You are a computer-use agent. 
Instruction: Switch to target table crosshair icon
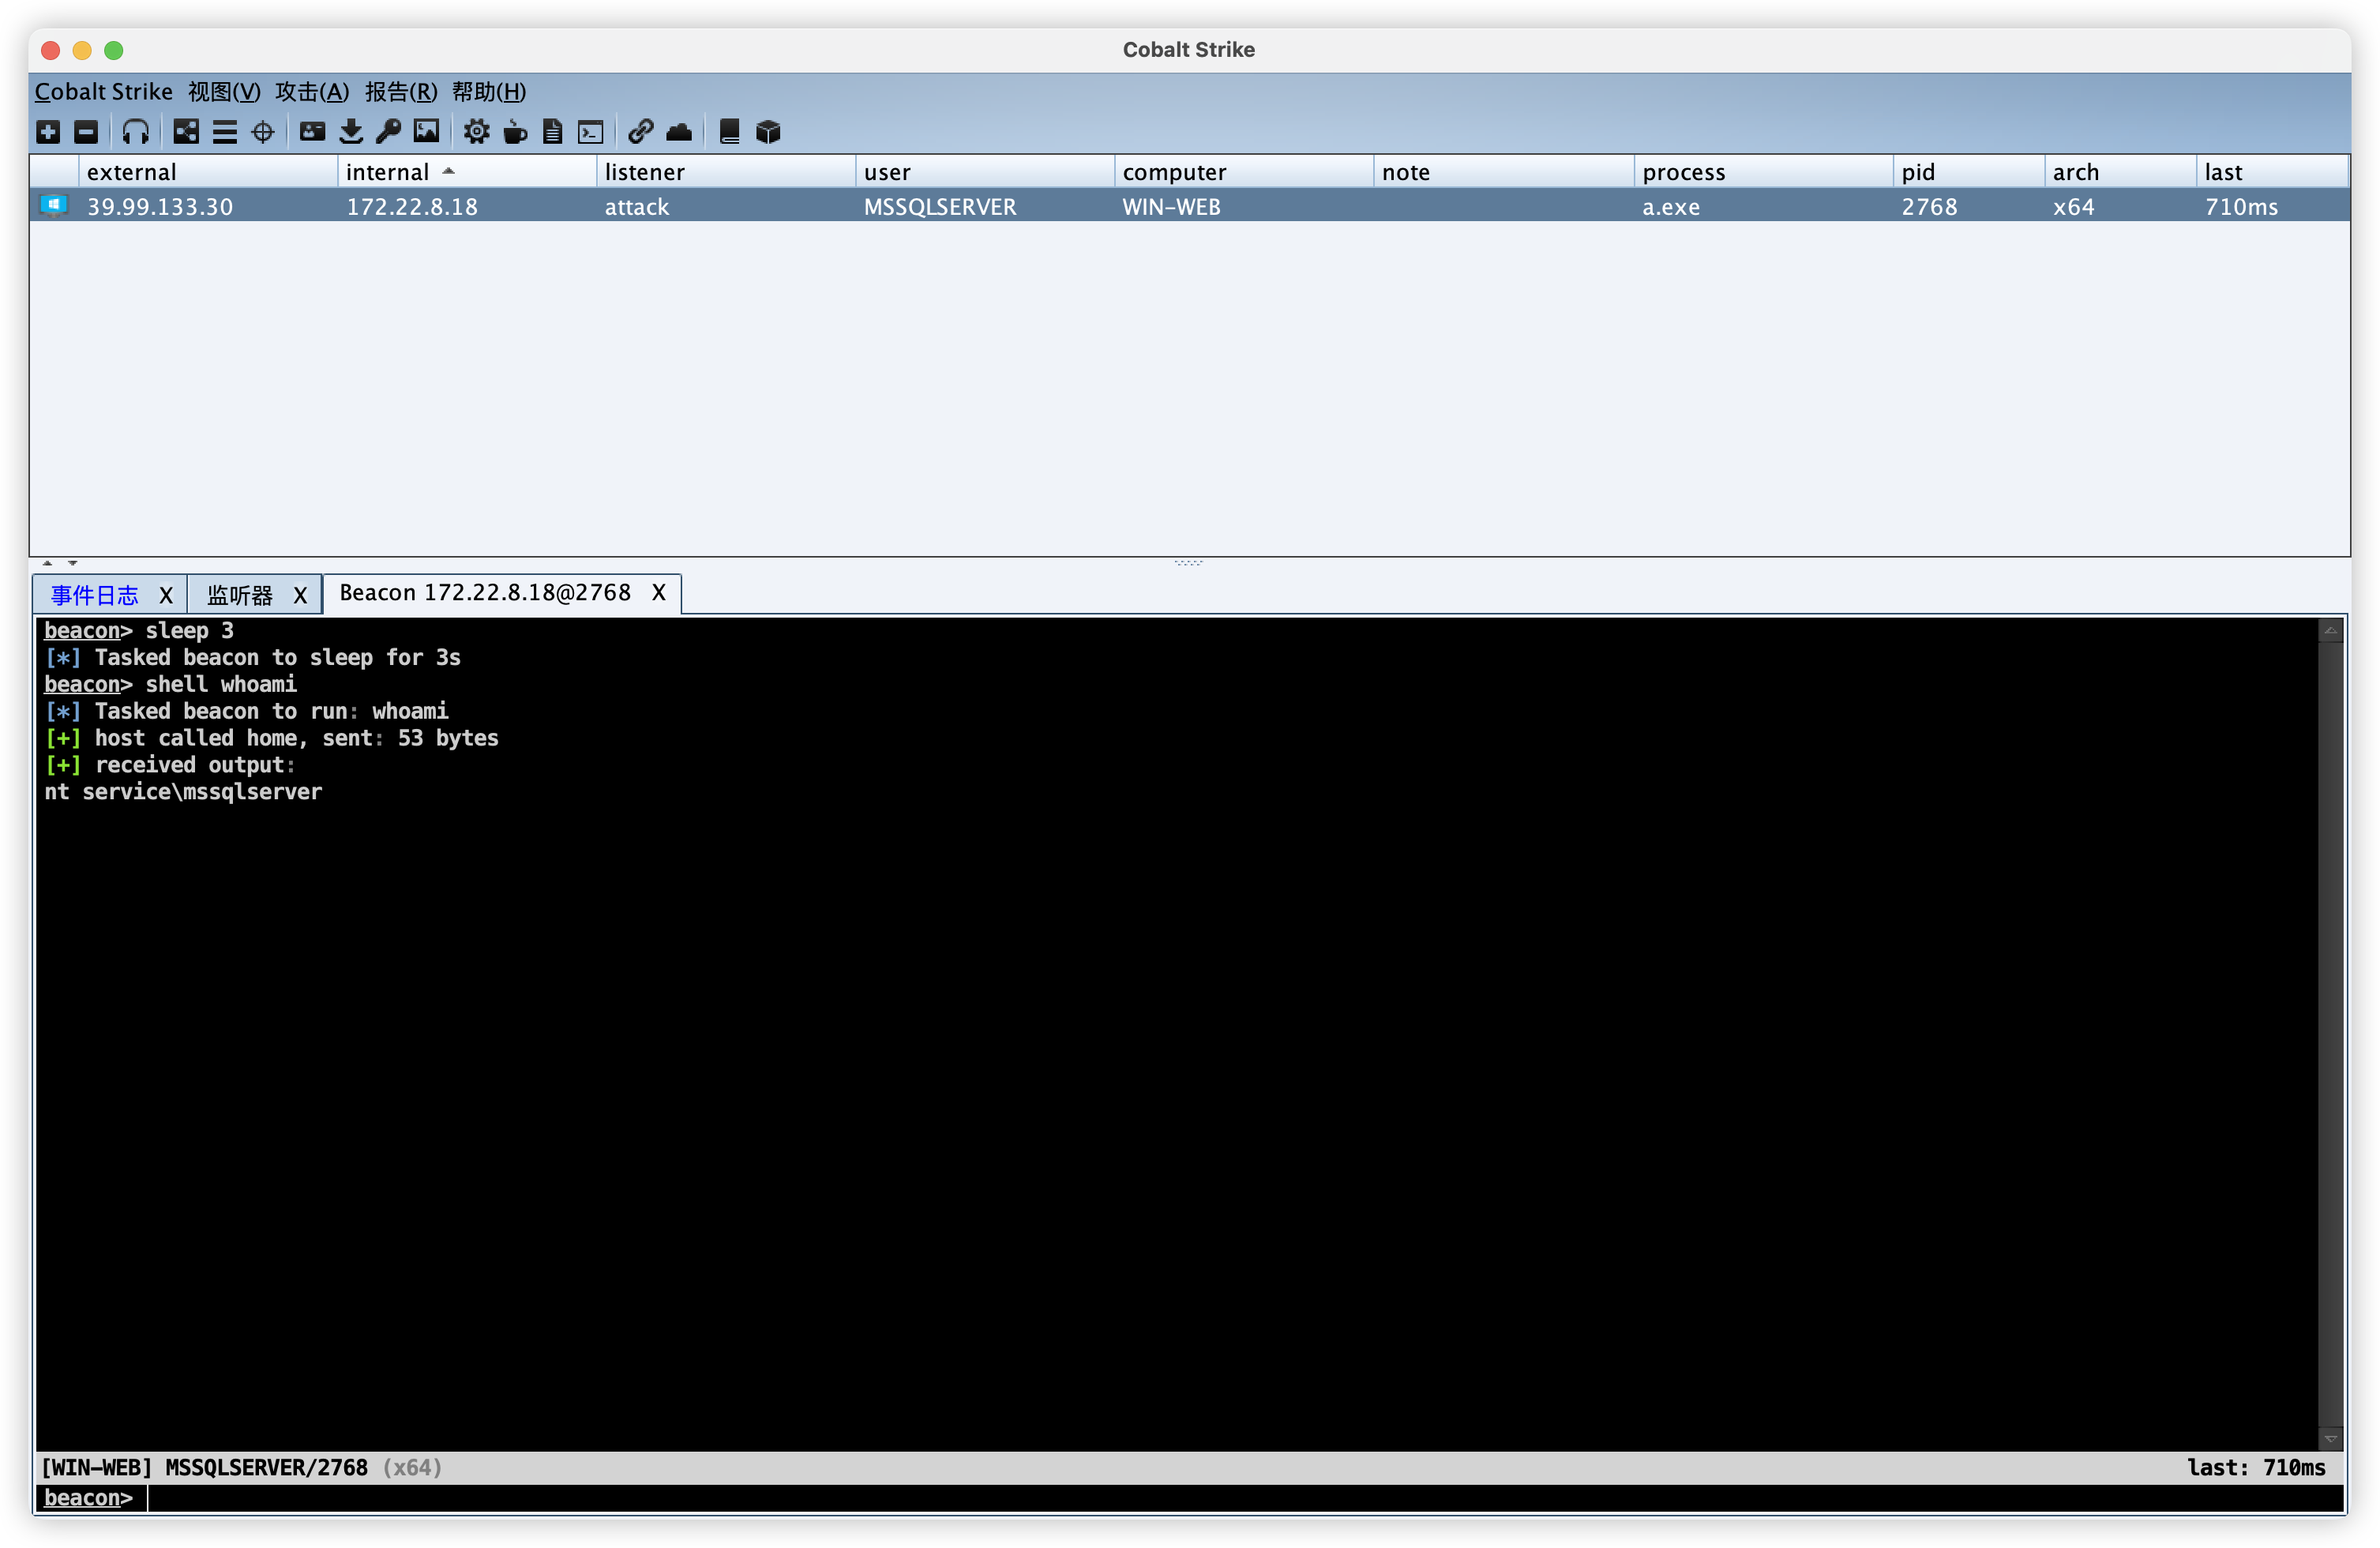(x=263, y=132)
